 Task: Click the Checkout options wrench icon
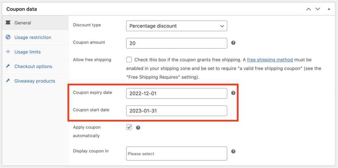tap(8, 66)
